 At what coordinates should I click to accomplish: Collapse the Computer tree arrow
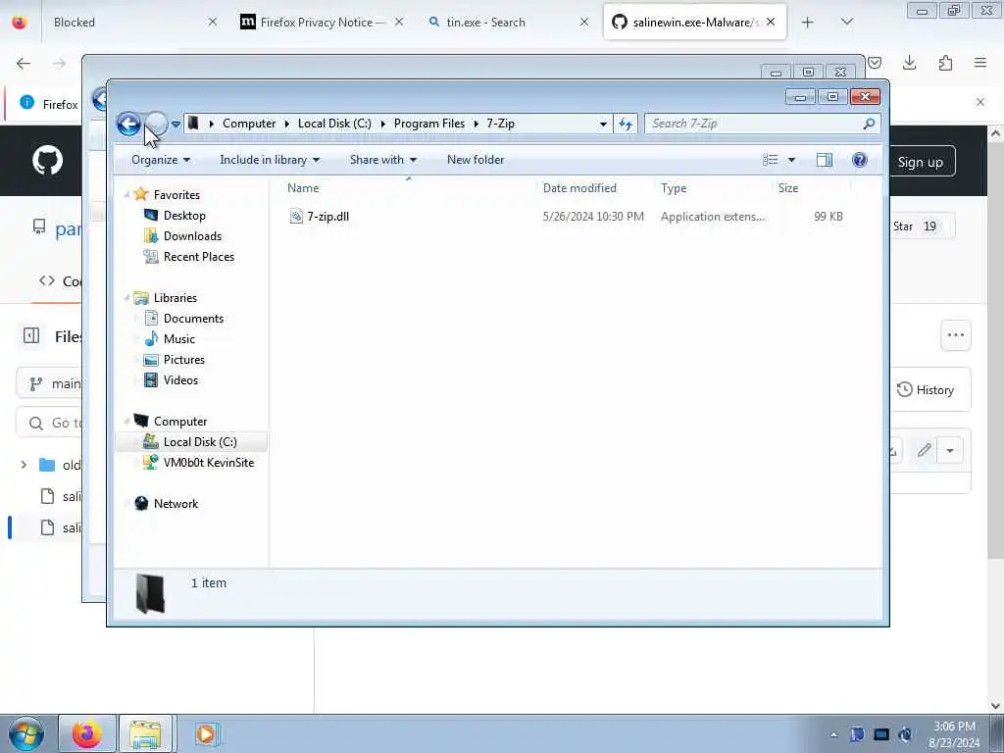[126, 422]
